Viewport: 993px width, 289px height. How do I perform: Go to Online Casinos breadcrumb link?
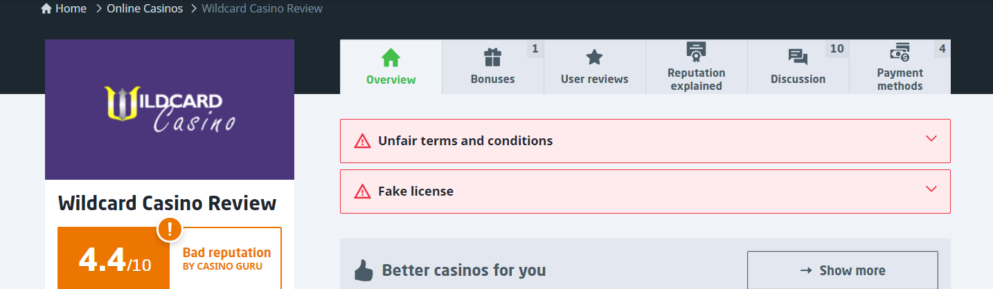(x=145, y=9)
